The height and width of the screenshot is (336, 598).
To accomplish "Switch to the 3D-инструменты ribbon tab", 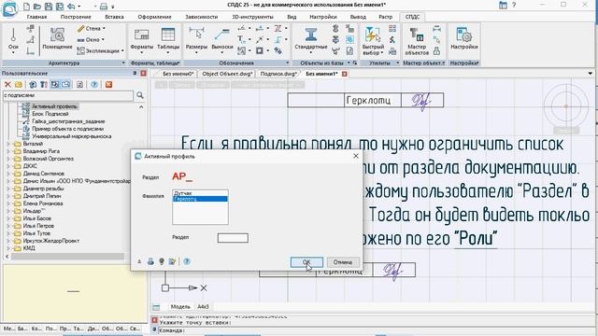I will click(x=252, y=17).
